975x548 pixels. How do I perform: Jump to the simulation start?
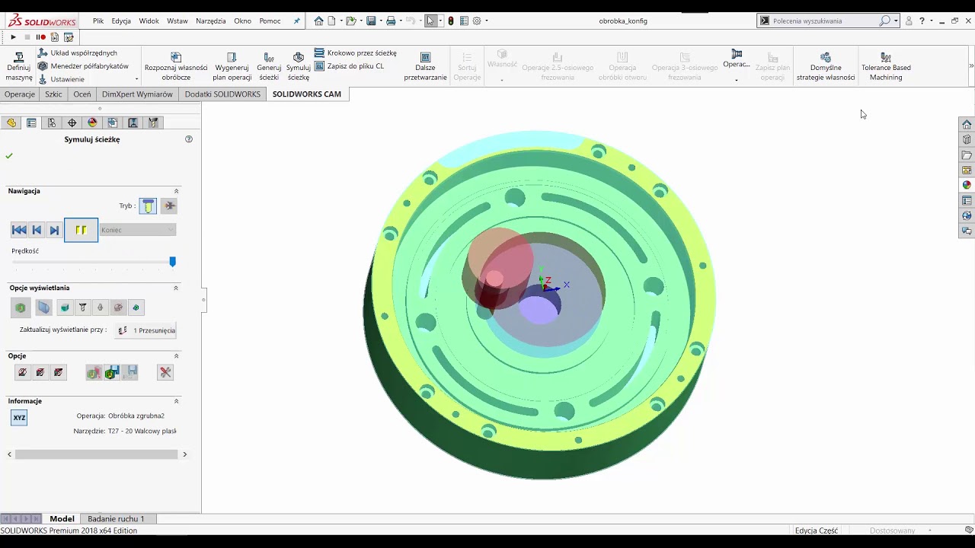pos(19,230)
